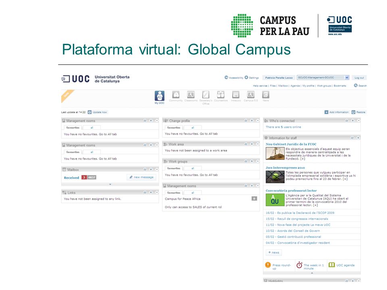
Task: Refresh the Mailbox panel
Action: click(x=145, y=170)
